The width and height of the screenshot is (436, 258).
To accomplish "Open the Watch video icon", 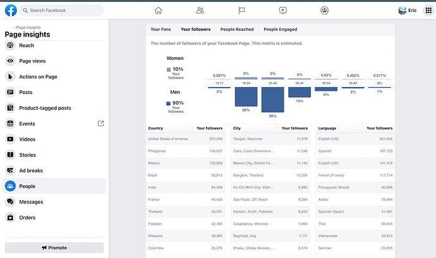I will pos(282,10).
